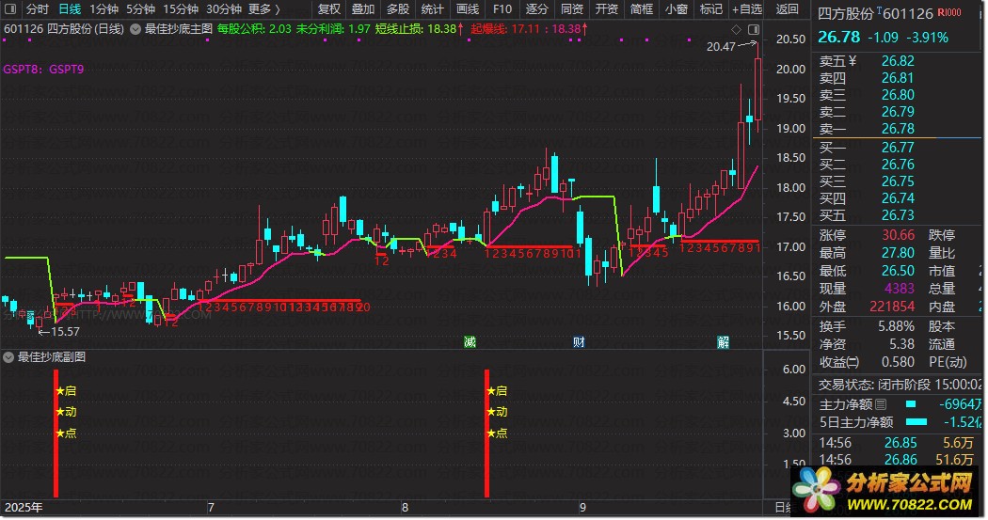Click the 财 event marker
The image size is (988, 520).
pyautogui.click(x=579, y=342)
